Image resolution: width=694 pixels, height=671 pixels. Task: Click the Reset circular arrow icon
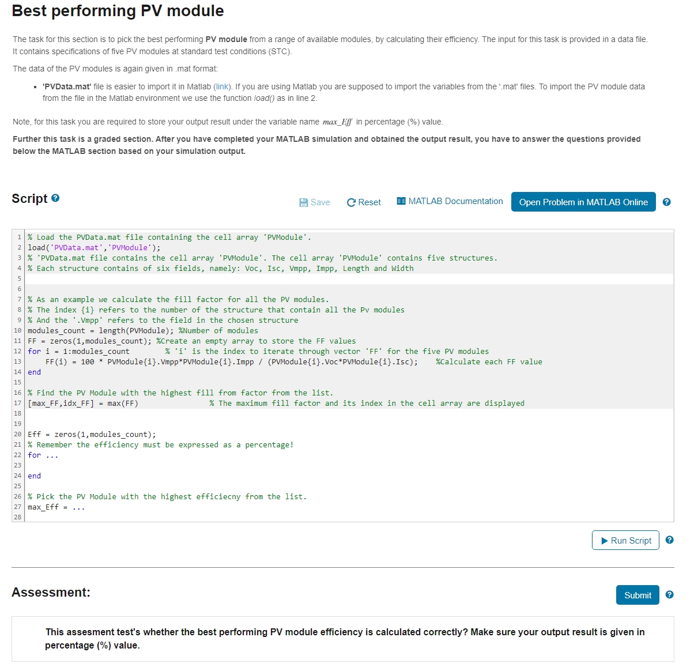pyautogui.click(x=351, y=202)
